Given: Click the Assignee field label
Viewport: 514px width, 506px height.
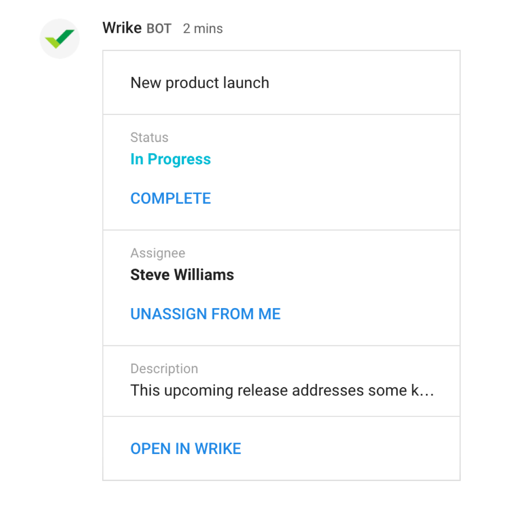Looking at the screenshot, I should 158,253.
